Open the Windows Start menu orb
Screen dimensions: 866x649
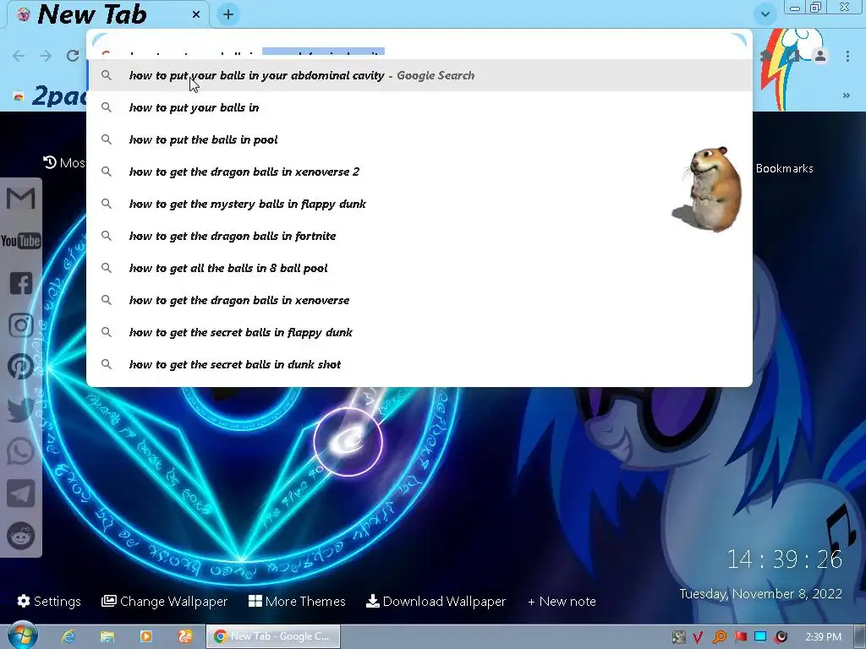tap(22, 635)
